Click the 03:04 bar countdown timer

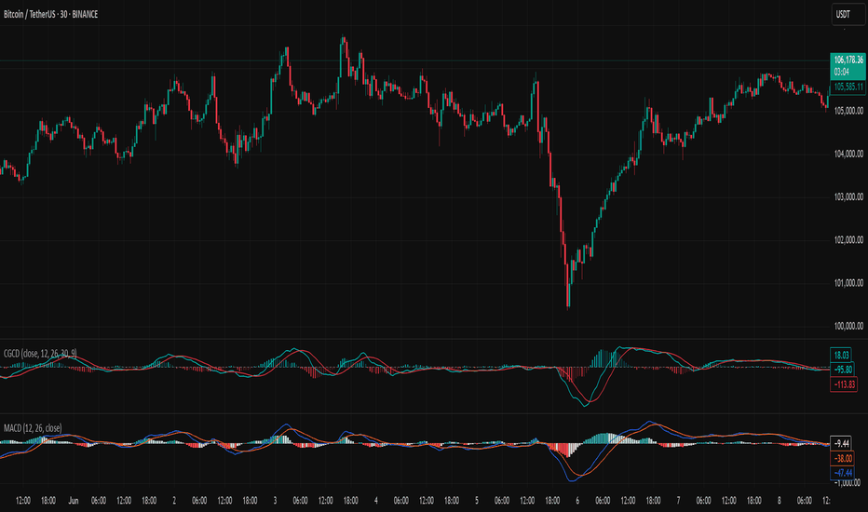[841, 72]
